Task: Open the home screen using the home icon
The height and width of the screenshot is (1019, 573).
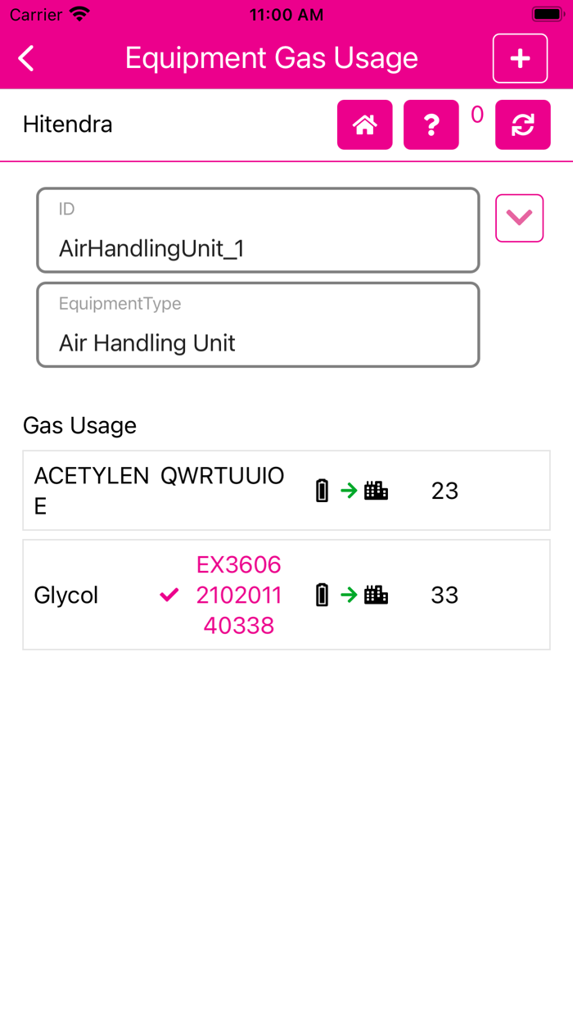Action: click(x=364, y=125)
